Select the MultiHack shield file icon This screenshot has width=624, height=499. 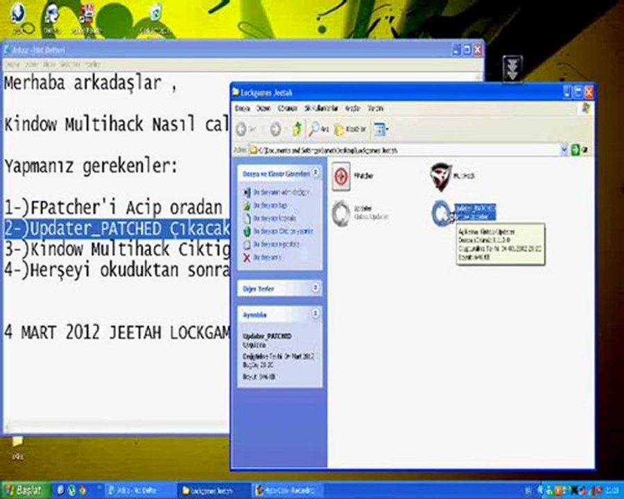coord(441,177)
